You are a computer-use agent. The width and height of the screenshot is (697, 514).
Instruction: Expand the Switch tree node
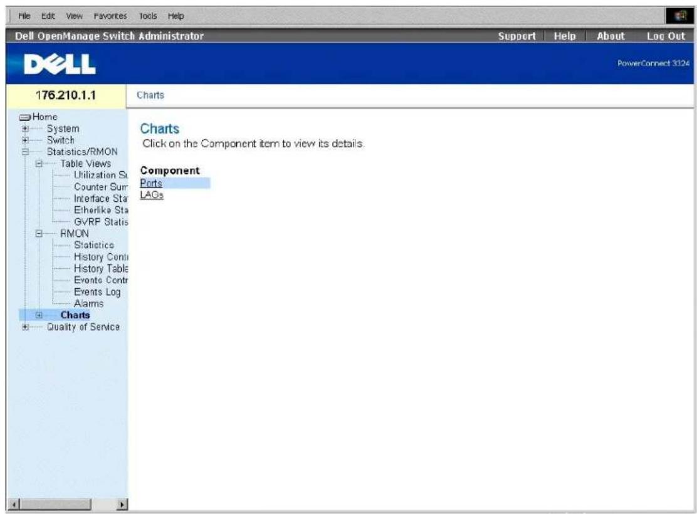click(x=25, y=140)
